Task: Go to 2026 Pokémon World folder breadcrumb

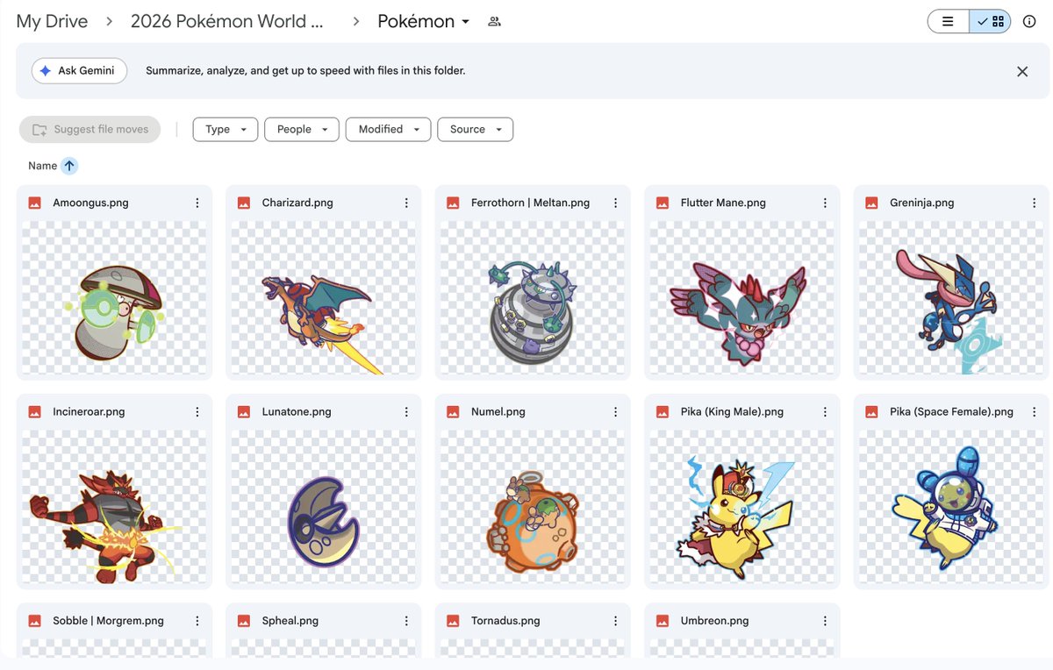Action: (x=226, y=21)
